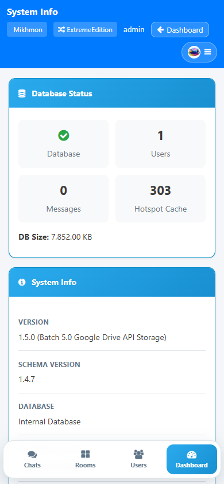Screen dimensions: 224x484
Task: Open the Users tab in bottom navigation
Action: 138,459
